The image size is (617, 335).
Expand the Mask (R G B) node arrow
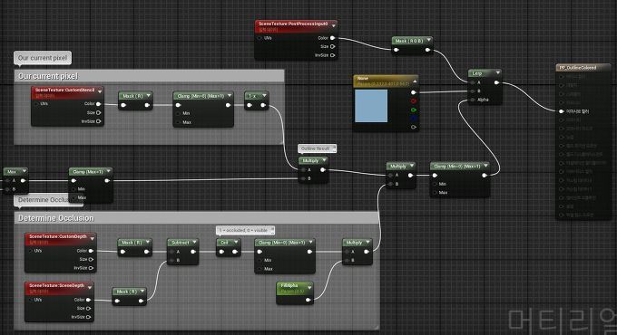(x=428, y=40)
